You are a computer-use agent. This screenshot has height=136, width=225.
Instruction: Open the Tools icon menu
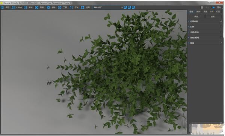(x=60, y=8)
